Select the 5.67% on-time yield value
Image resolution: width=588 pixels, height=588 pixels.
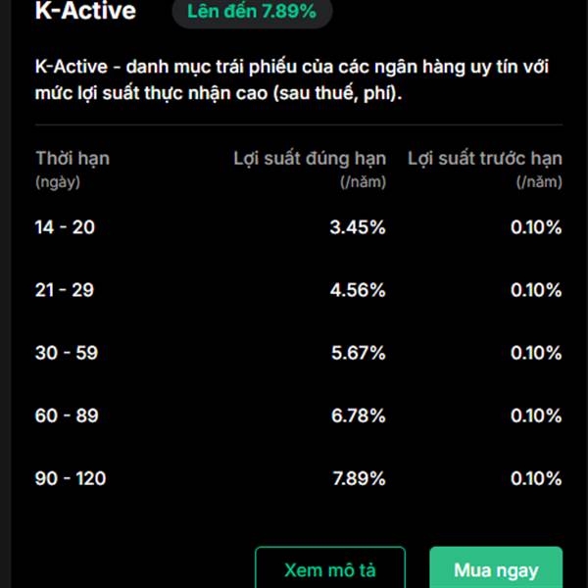click(x=358, y=353)
